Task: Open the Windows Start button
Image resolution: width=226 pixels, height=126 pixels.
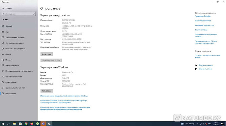Action: coord(3,124)
